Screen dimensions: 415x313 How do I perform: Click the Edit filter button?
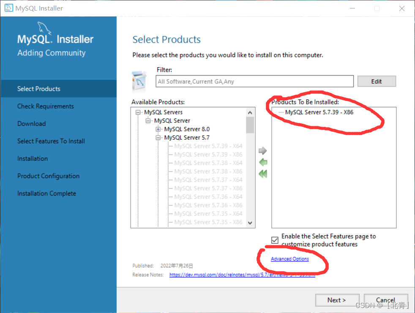(x=377, y=81)
